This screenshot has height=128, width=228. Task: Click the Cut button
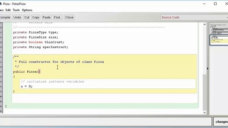coord(27,17)
